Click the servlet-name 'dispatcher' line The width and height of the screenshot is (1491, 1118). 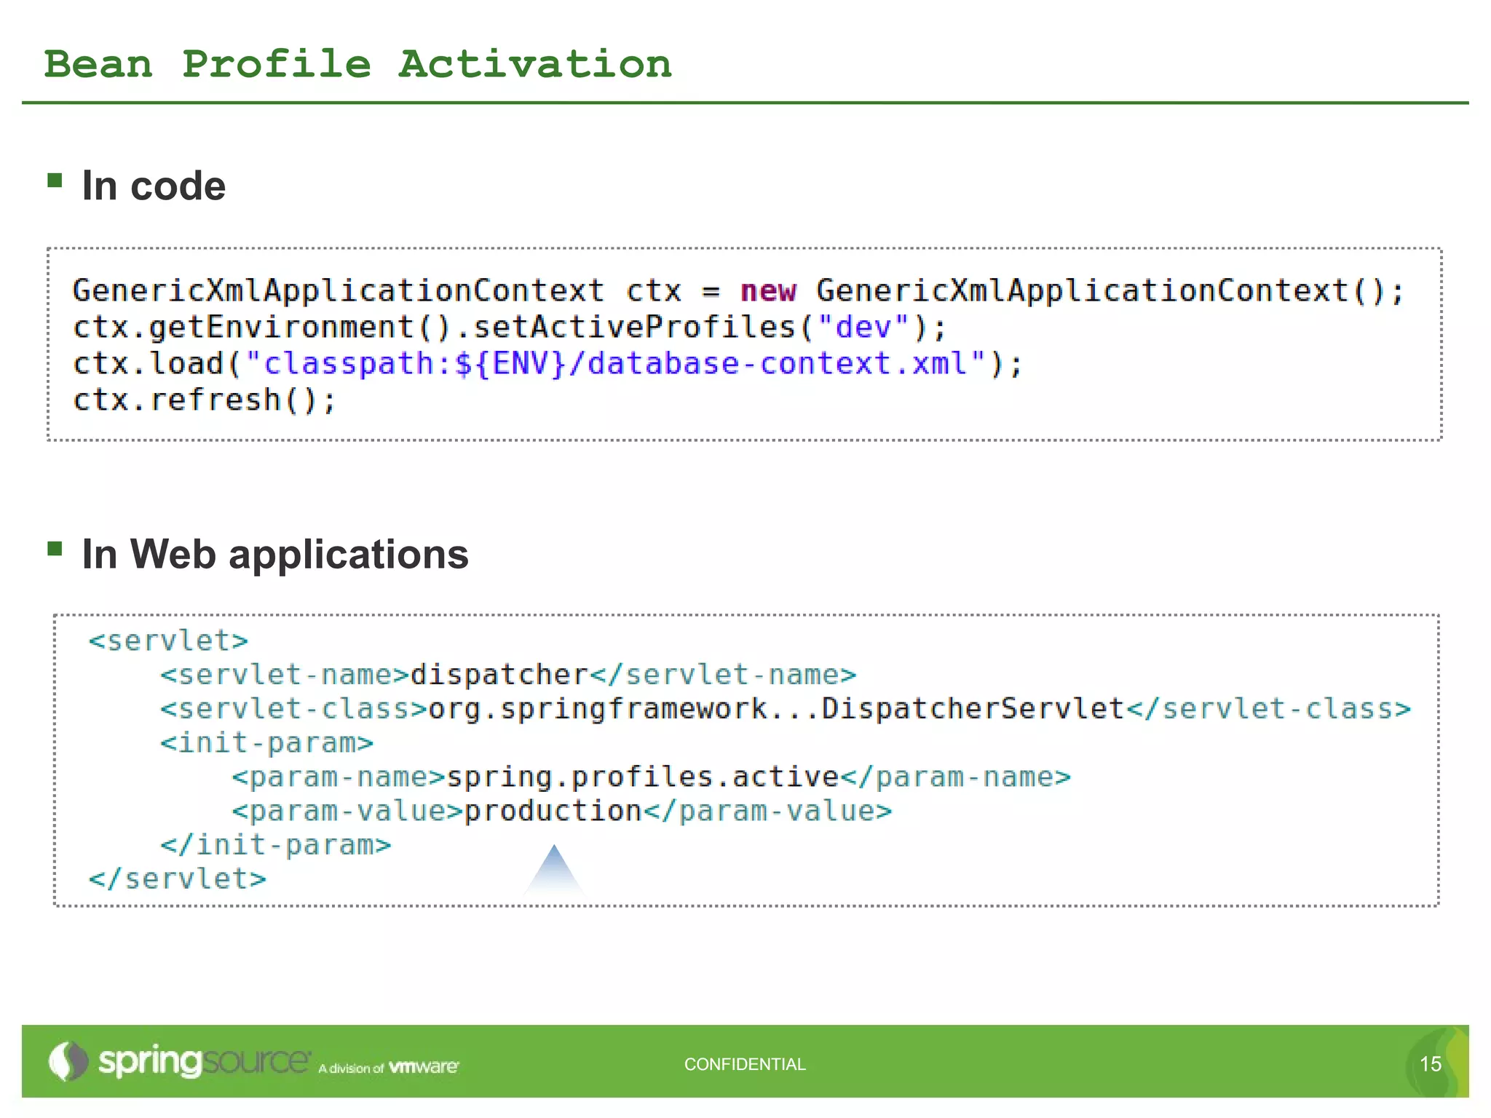point(508,675)
